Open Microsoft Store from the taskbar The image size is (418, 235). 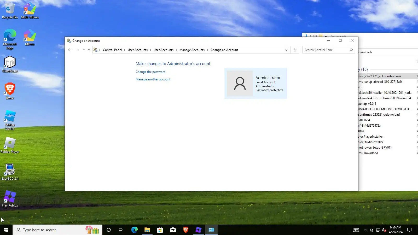pos(160,230)
